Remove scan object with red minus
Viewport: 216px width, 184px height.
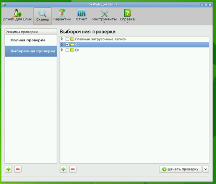(73, 169)
